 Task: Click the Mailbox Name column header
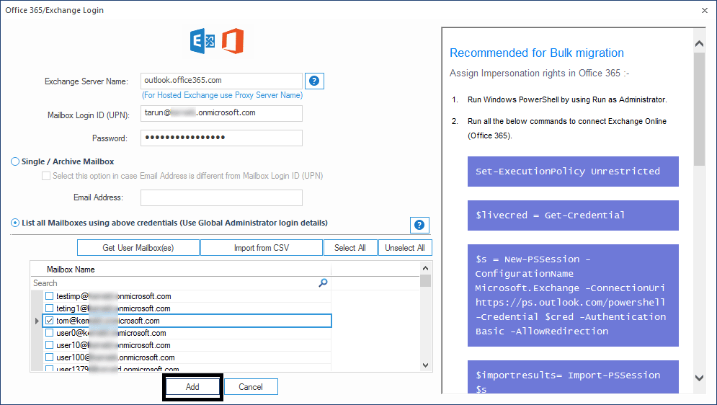(71, 270)
